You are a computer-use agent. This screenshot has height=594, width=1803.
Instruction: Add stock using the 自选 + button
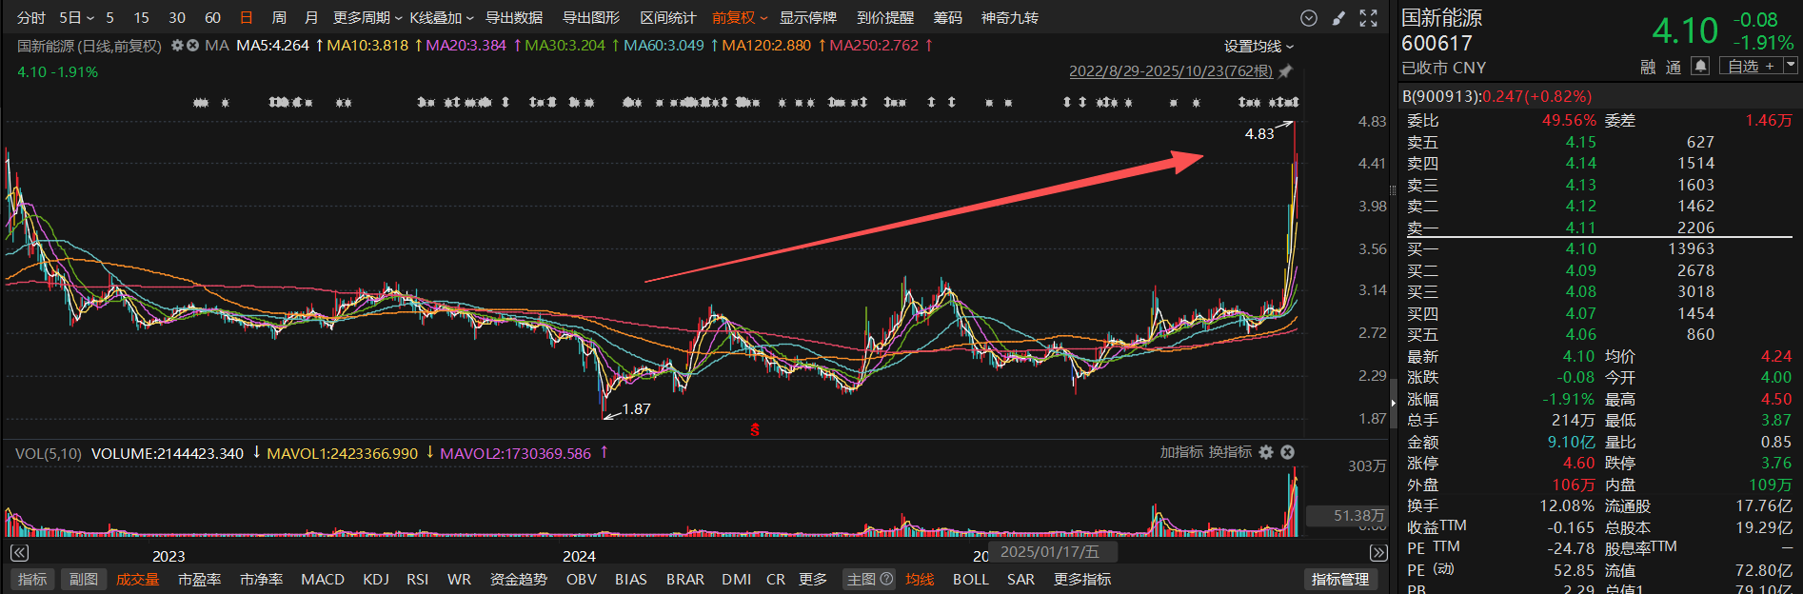click(x=1750, y=66)
